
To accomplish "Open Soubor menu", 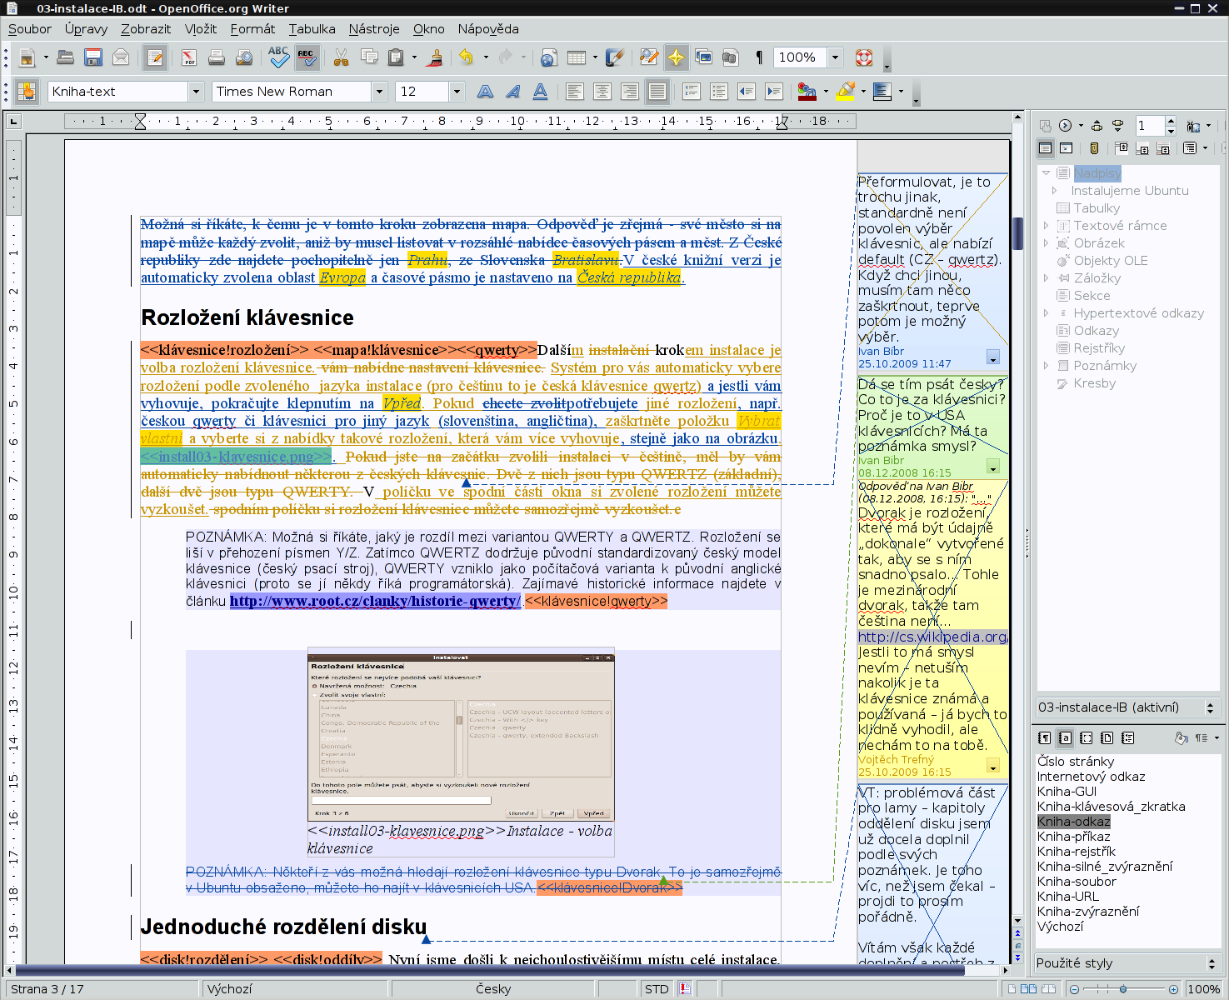I will click(30, 29).
